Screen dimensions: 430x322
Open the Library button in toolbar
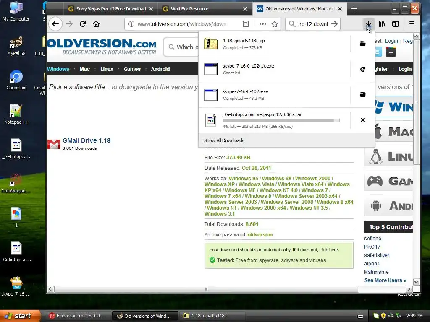click(382, 24)
